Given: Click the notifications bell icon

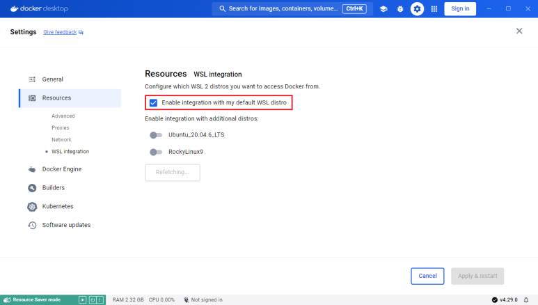Looking at the screenshot, I should click(x=526, y=300).
